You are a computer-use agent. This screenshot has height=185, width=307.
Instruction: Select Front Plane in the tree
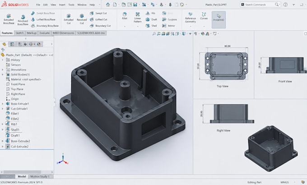tap(16, 84)
